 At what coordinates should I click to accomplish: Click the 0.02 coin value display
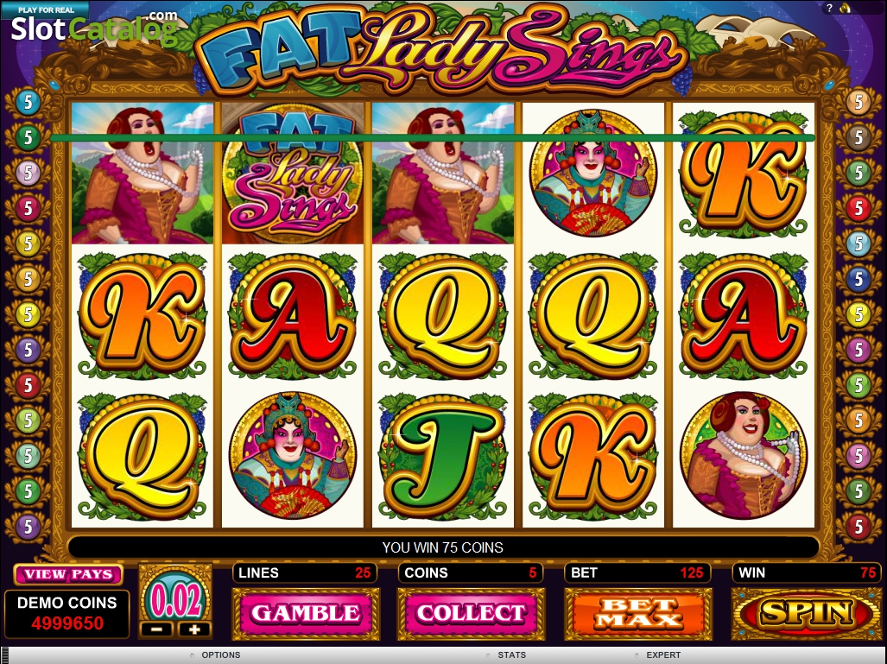[175, 600]
